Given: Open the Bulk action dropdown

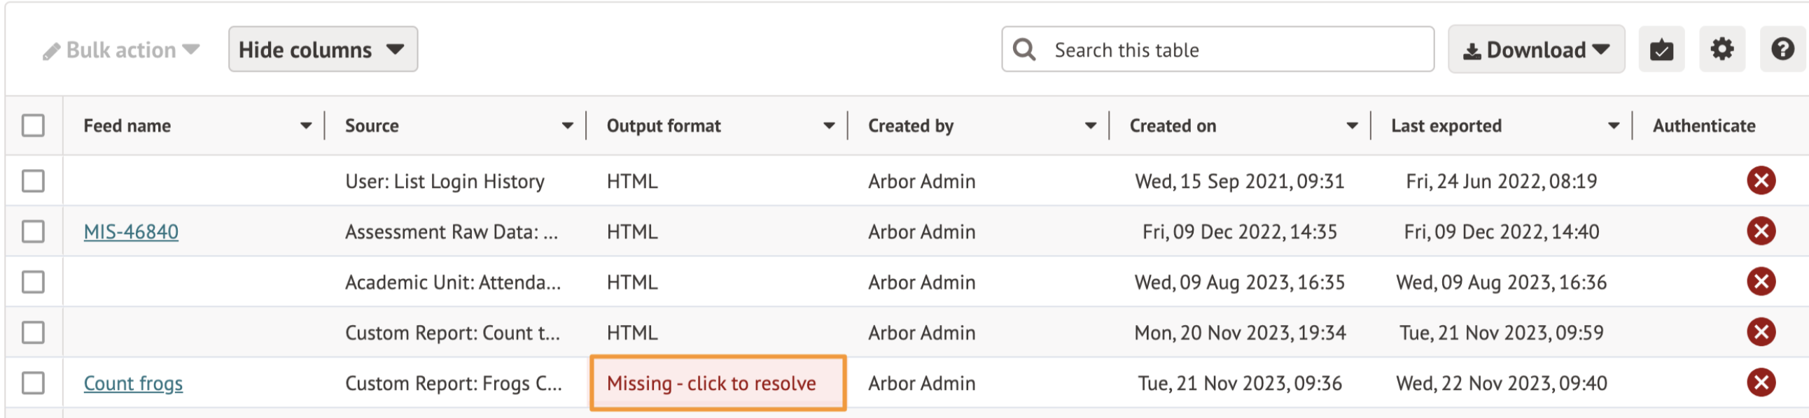Looking at the screenshot, I should 122,50.
